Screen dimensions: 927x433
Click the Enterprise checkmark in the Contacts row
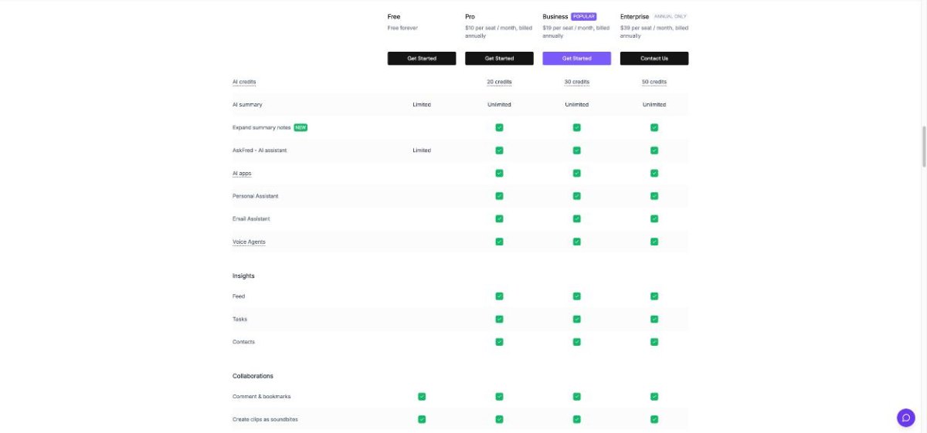pyautogui.click(x=654, y=342)
